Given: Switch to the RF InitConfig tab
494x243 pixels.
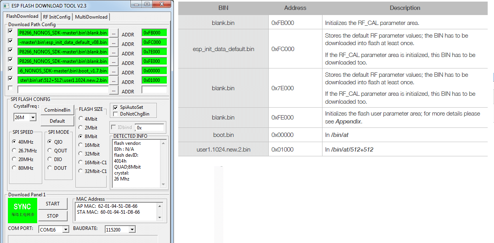Looking at the screenshot, I should 57,17.
